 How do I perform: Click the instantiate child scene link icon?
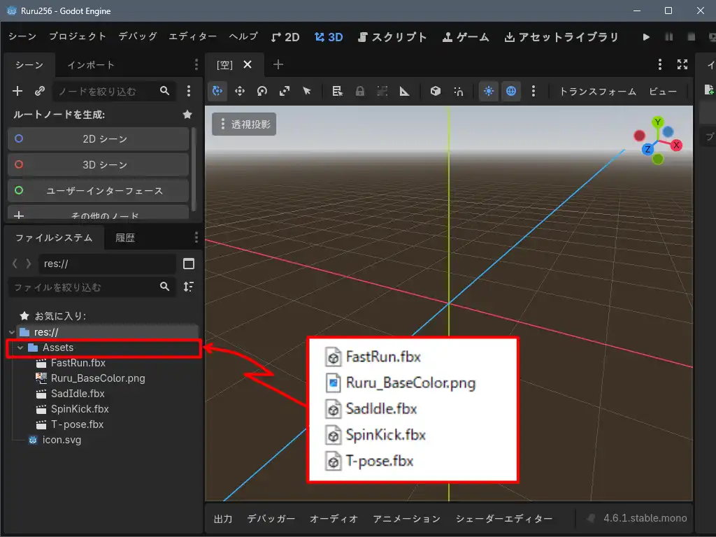[x=40, y=91]
